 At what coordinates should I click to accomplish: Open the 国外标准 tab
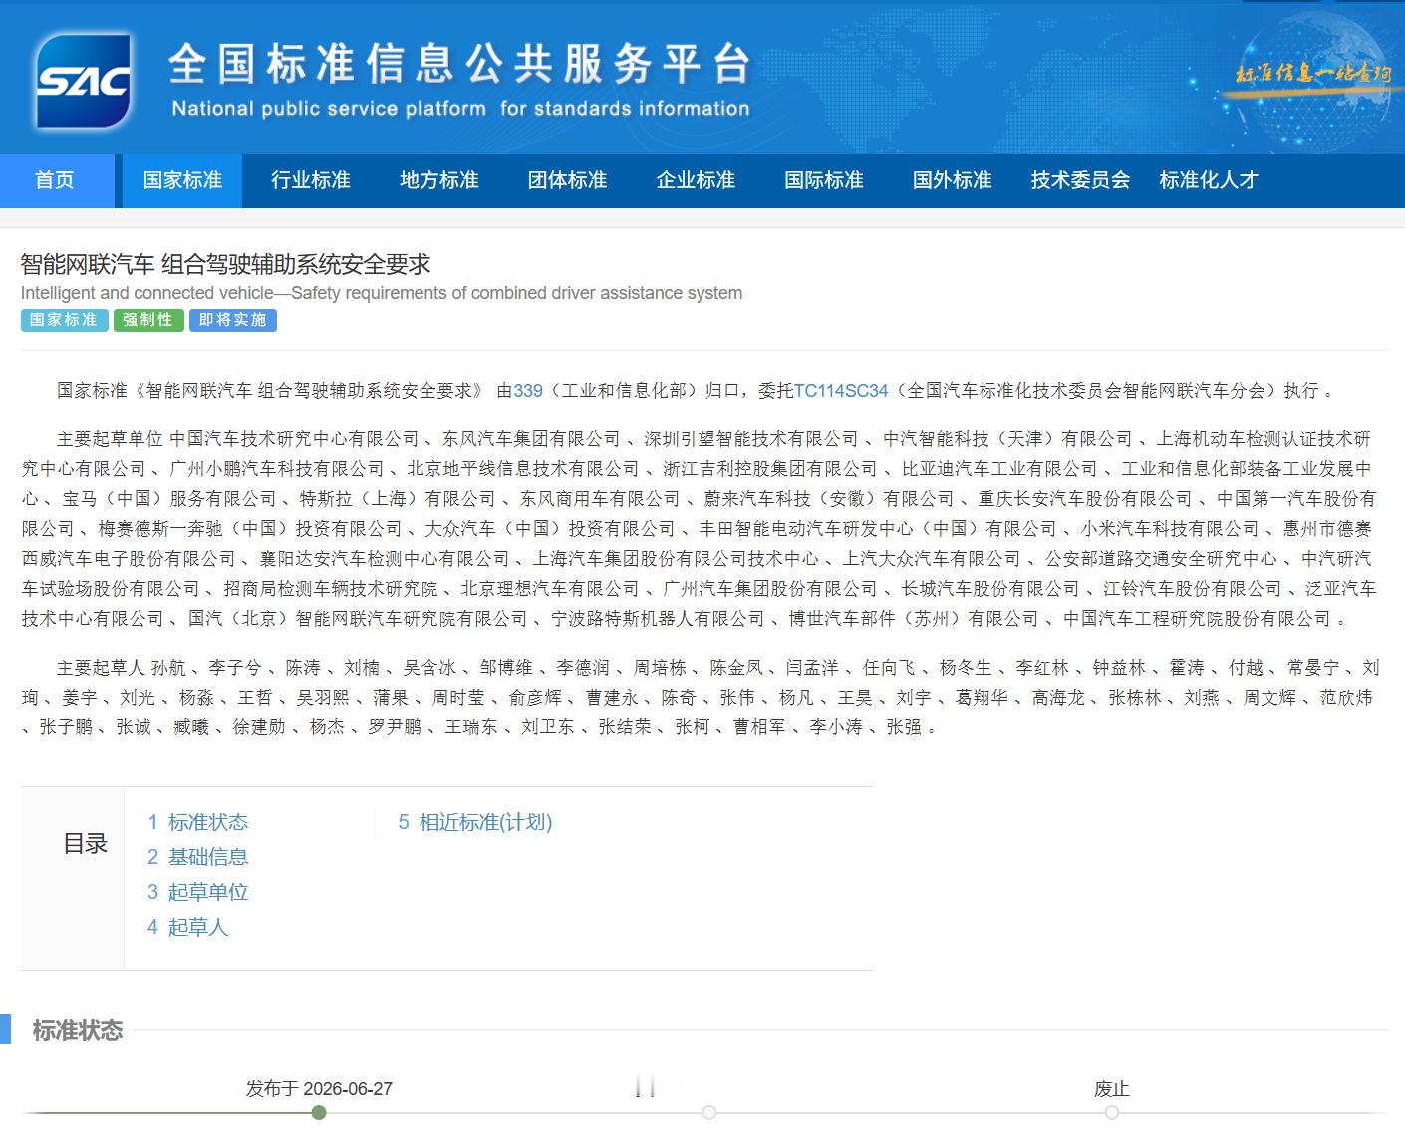pos(953,180)
